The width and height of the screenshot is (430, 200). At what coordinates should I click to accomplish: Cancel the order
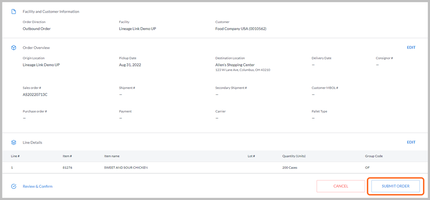coord(341,186)
